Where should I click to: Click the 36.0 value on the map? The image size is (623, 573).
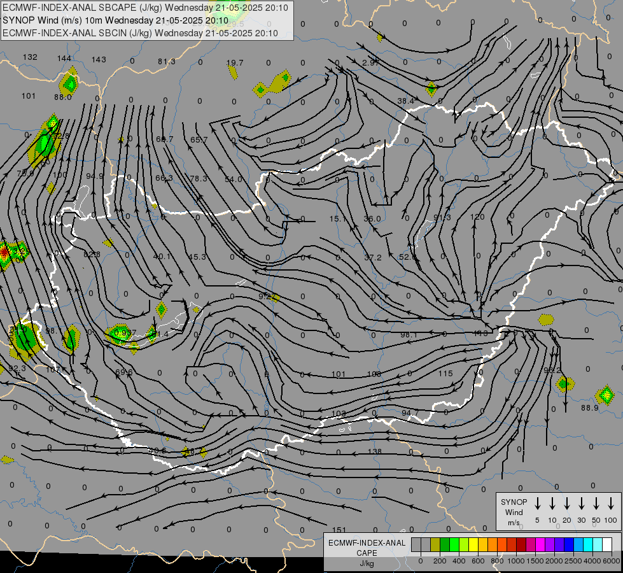372,219
